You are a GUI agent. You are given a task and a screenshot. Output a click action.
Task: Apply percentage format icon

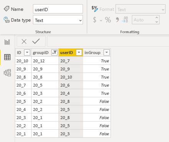pos(108,20)
